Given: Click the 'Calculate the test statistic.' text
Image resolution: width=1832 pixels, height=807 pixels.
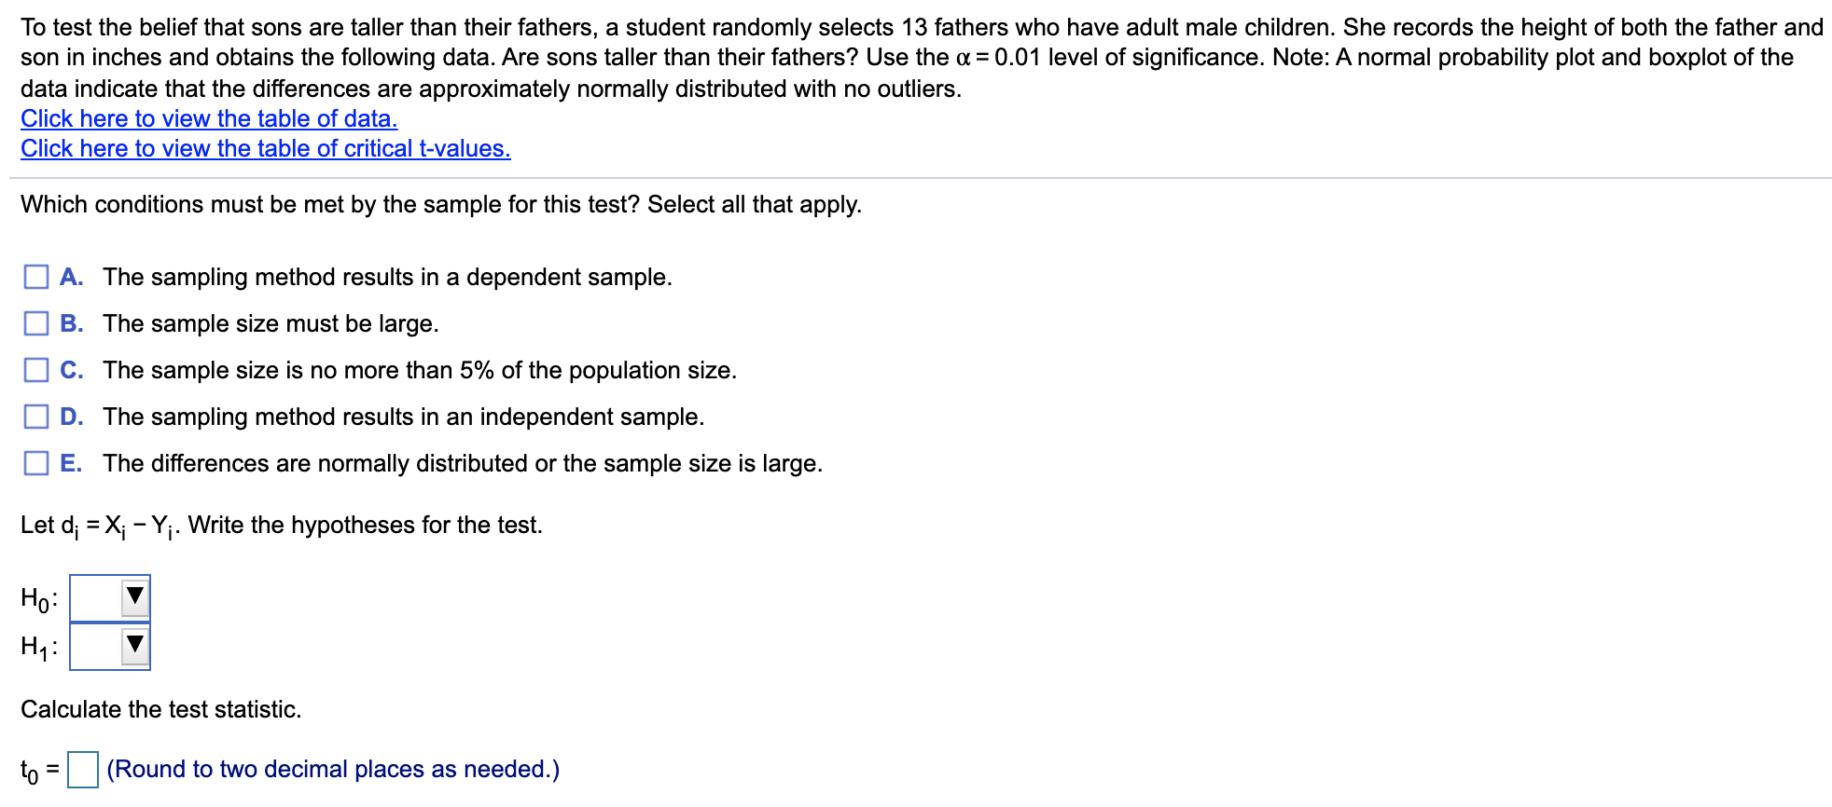Looking at the screenshot, I should (161, 709).
